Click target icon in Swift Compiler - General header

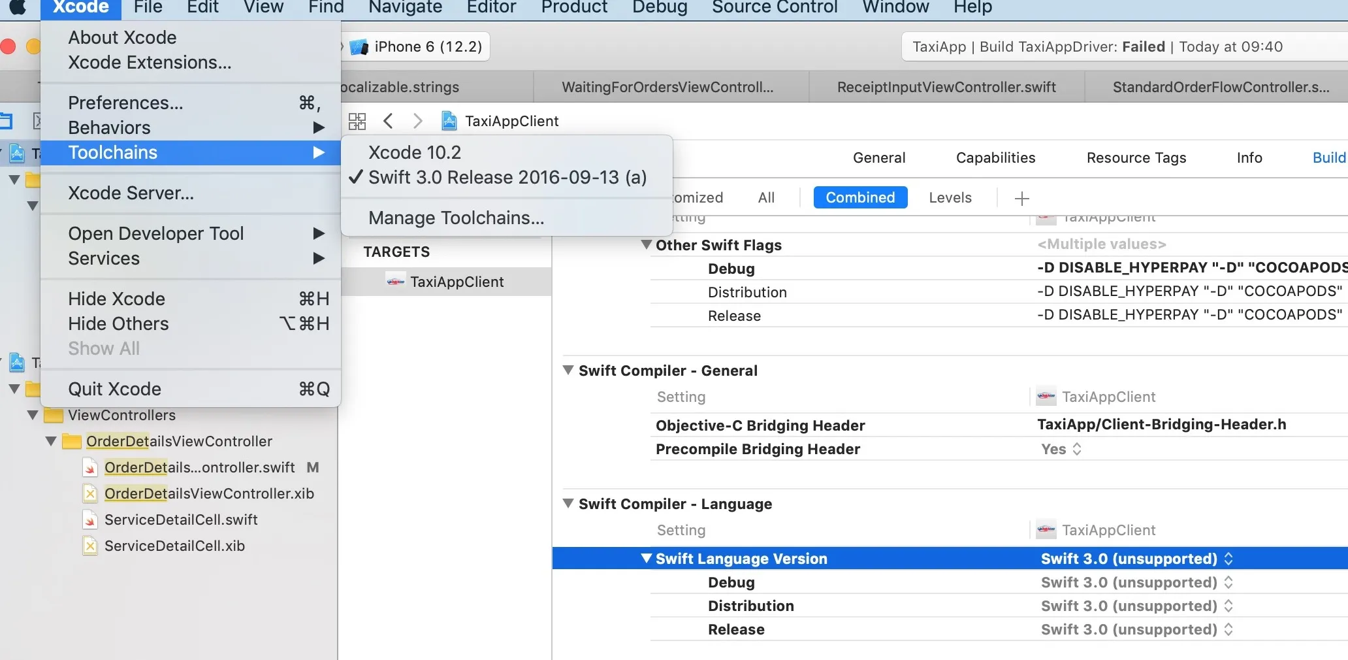(x=1046, y=397)
